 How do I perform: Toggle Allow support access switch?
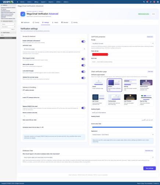(83, 59)
